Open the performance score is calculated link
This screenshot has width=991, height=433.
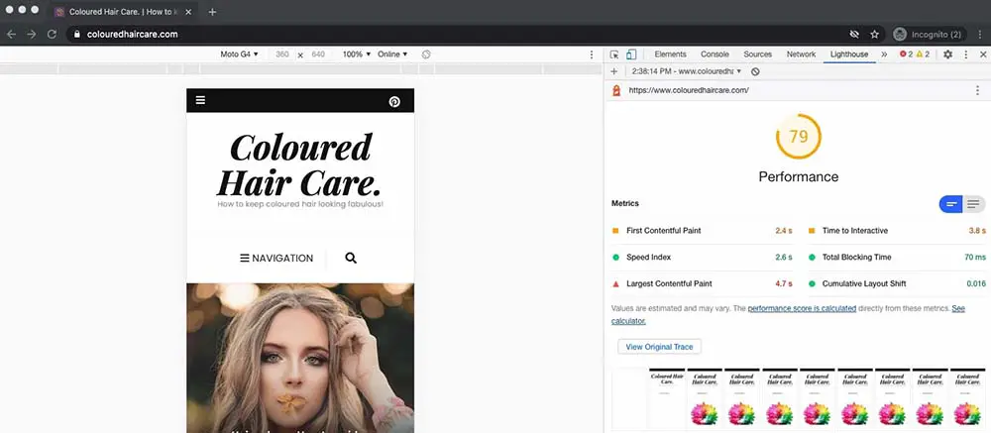coord(802,308)
